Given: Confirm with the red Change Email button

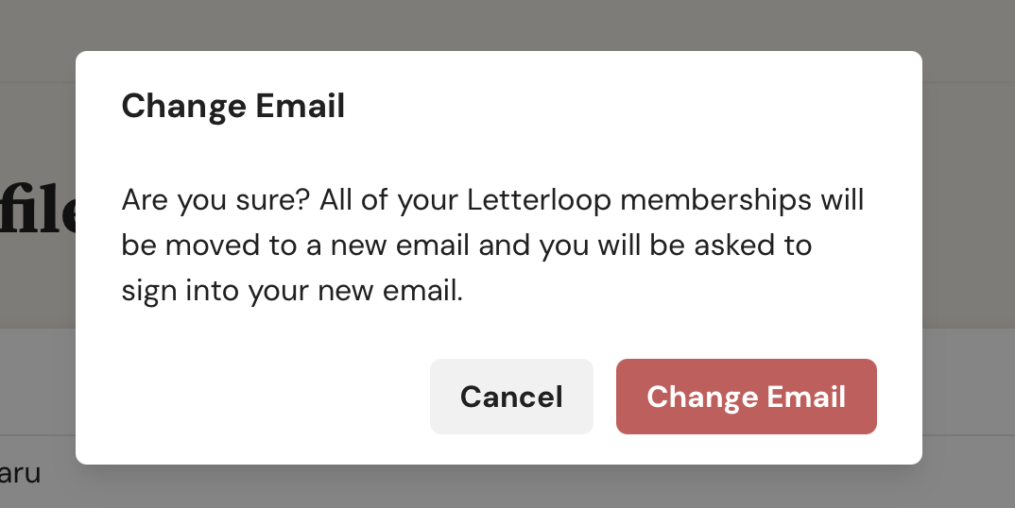Looking at the screenshot, I should click(747, 397).
